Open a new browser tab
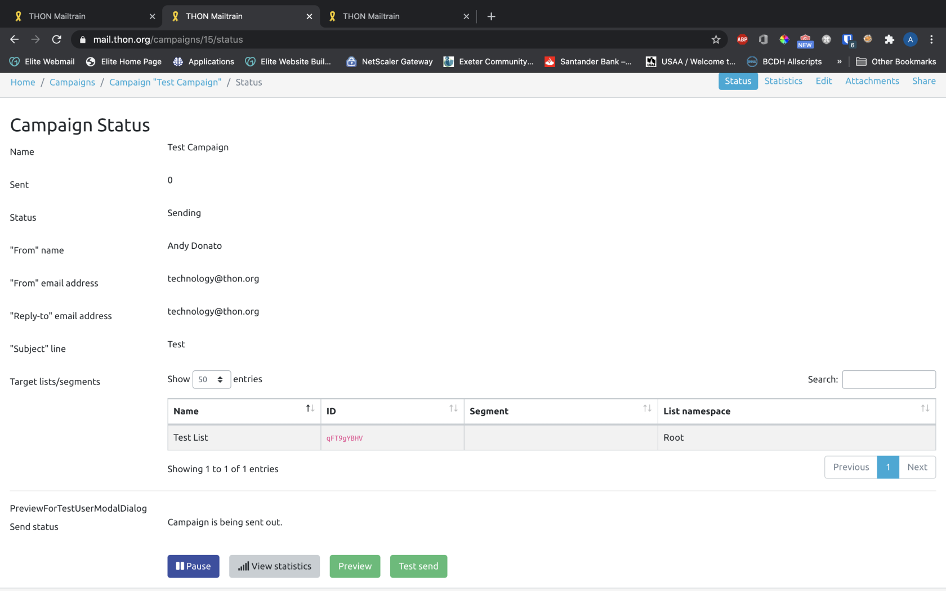 click(x=491, y=16)
